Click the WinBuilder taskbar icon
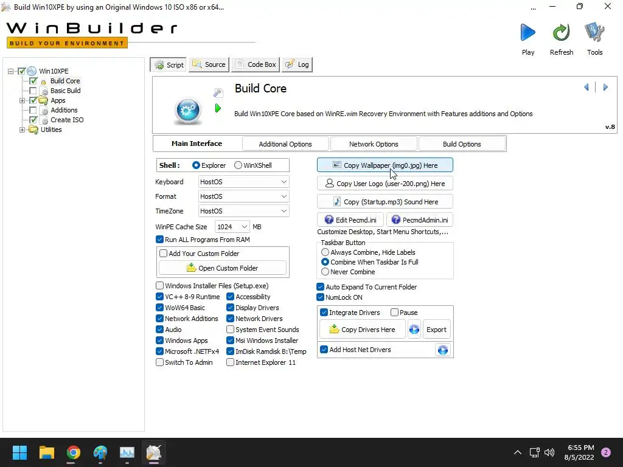The image size is (623, 467). [x=154, y=452]
